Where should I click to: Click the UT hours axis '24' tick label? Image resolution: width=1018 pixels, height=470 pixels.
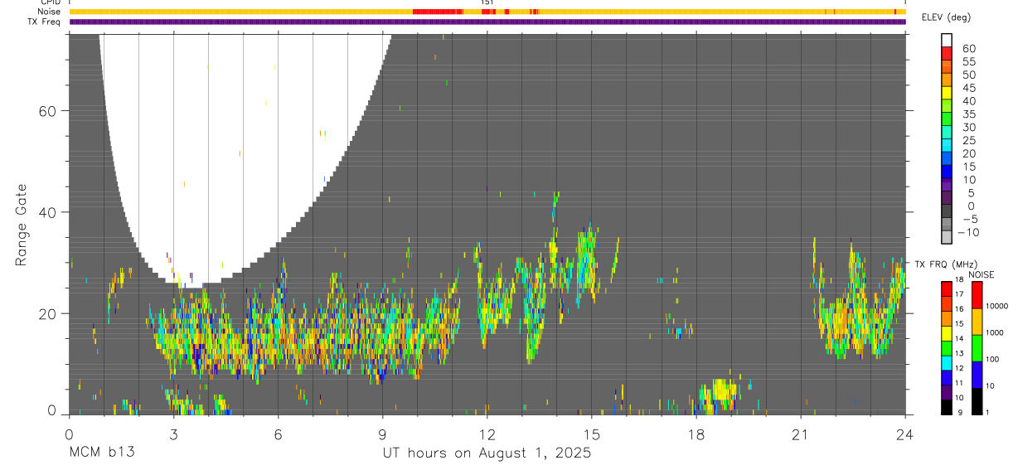click(904, 434)
